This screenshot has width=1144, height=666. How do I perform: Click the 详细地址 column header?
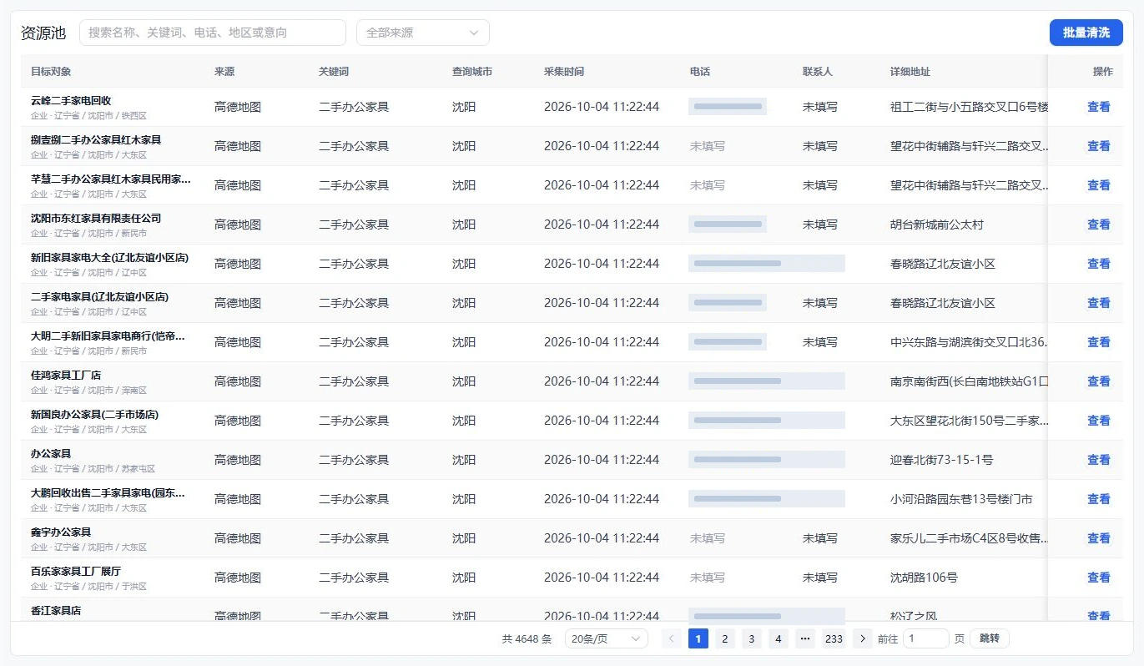(x=910, y=72)
